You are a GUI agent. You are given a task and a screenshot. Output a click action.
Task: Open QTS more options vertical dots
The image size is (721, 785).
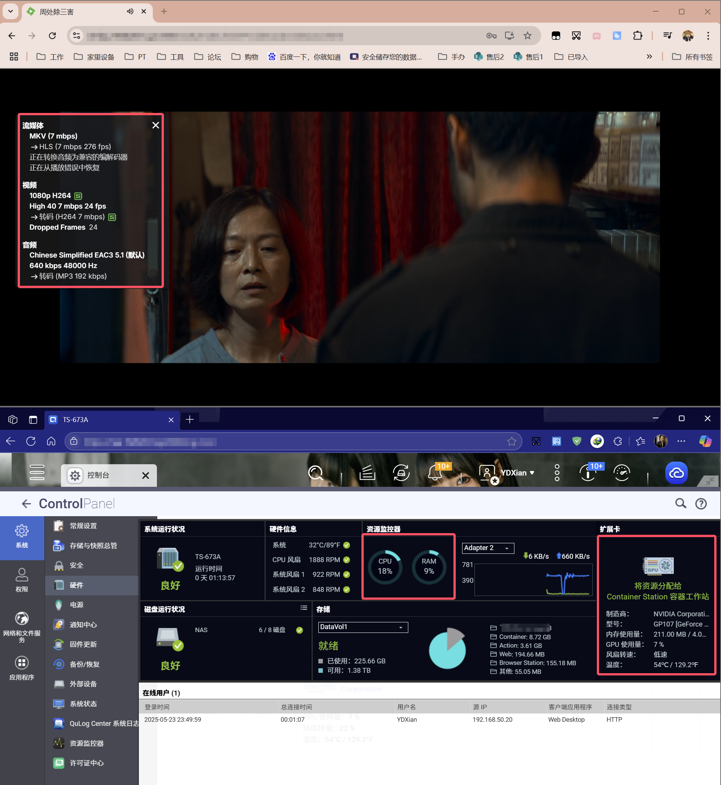click(x=557, y=473)
